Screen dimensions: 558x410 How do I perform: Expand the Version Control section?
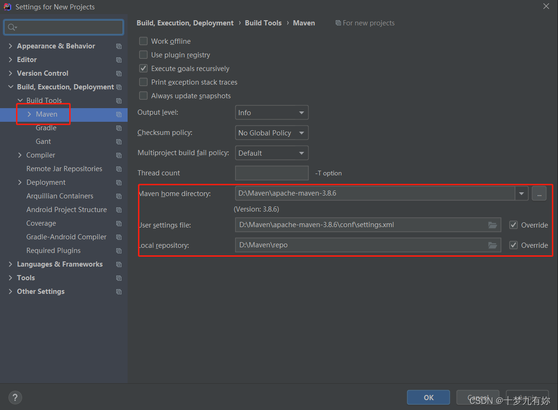10,73
